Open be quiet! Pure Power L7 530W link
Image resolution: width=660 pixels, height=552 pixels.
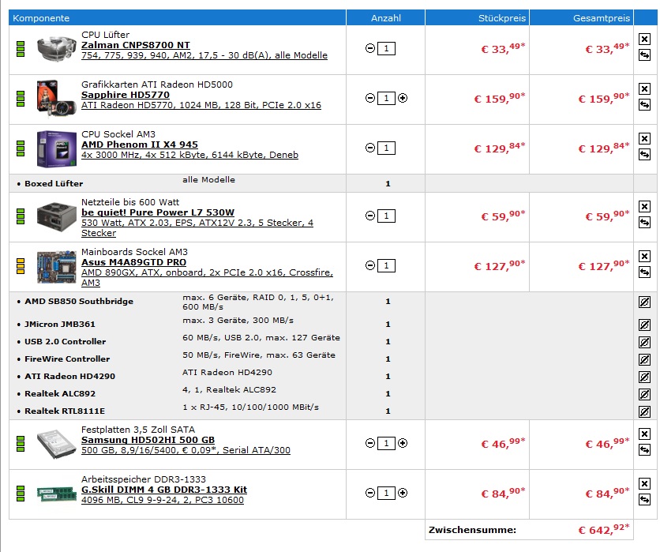158,212
